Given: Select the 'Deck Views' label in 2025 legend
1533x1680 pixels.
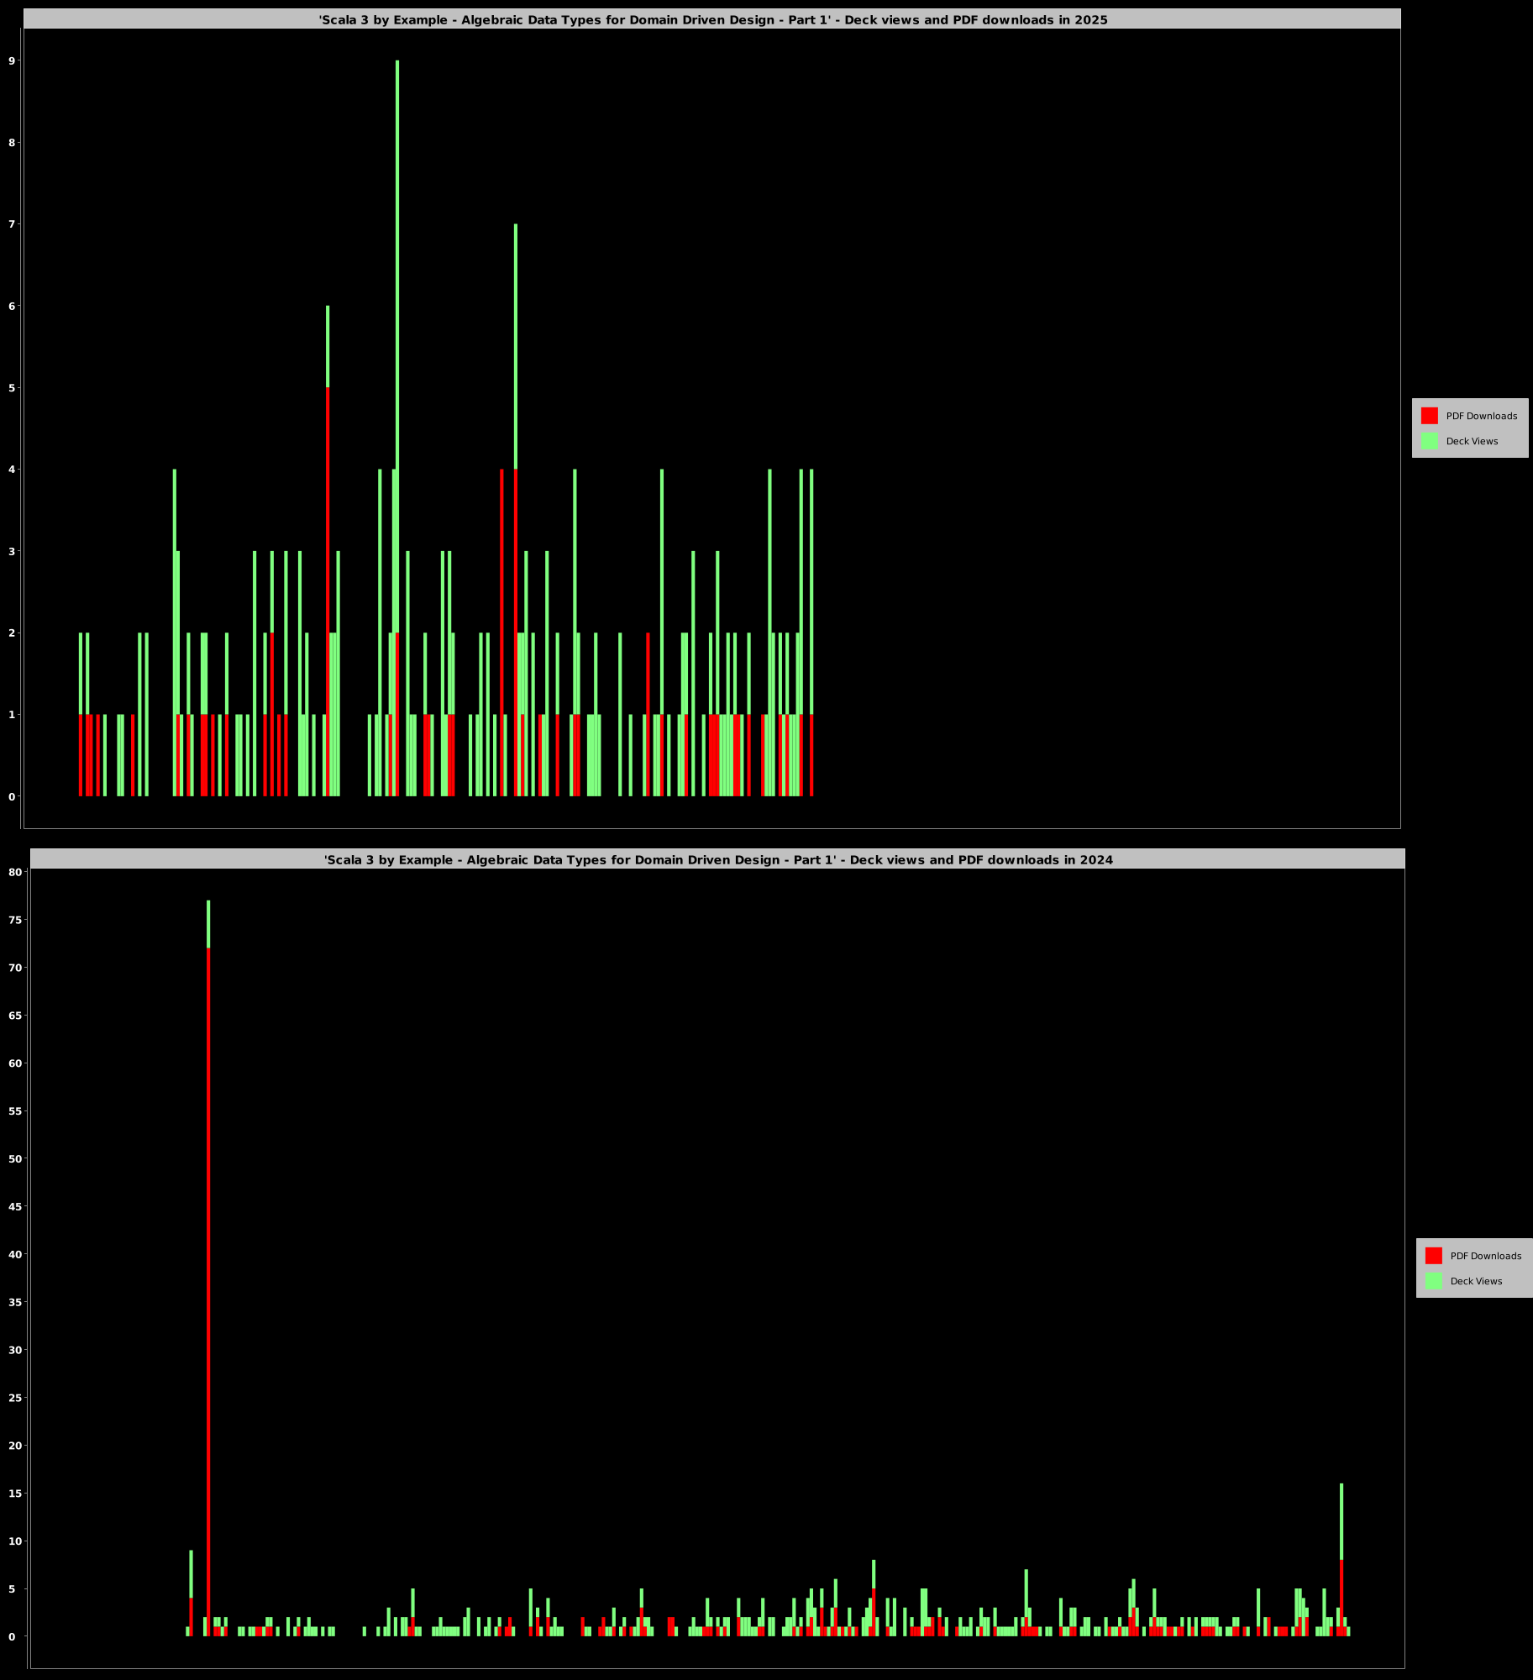Looking at the screenshot, I should coord(1472,441).
